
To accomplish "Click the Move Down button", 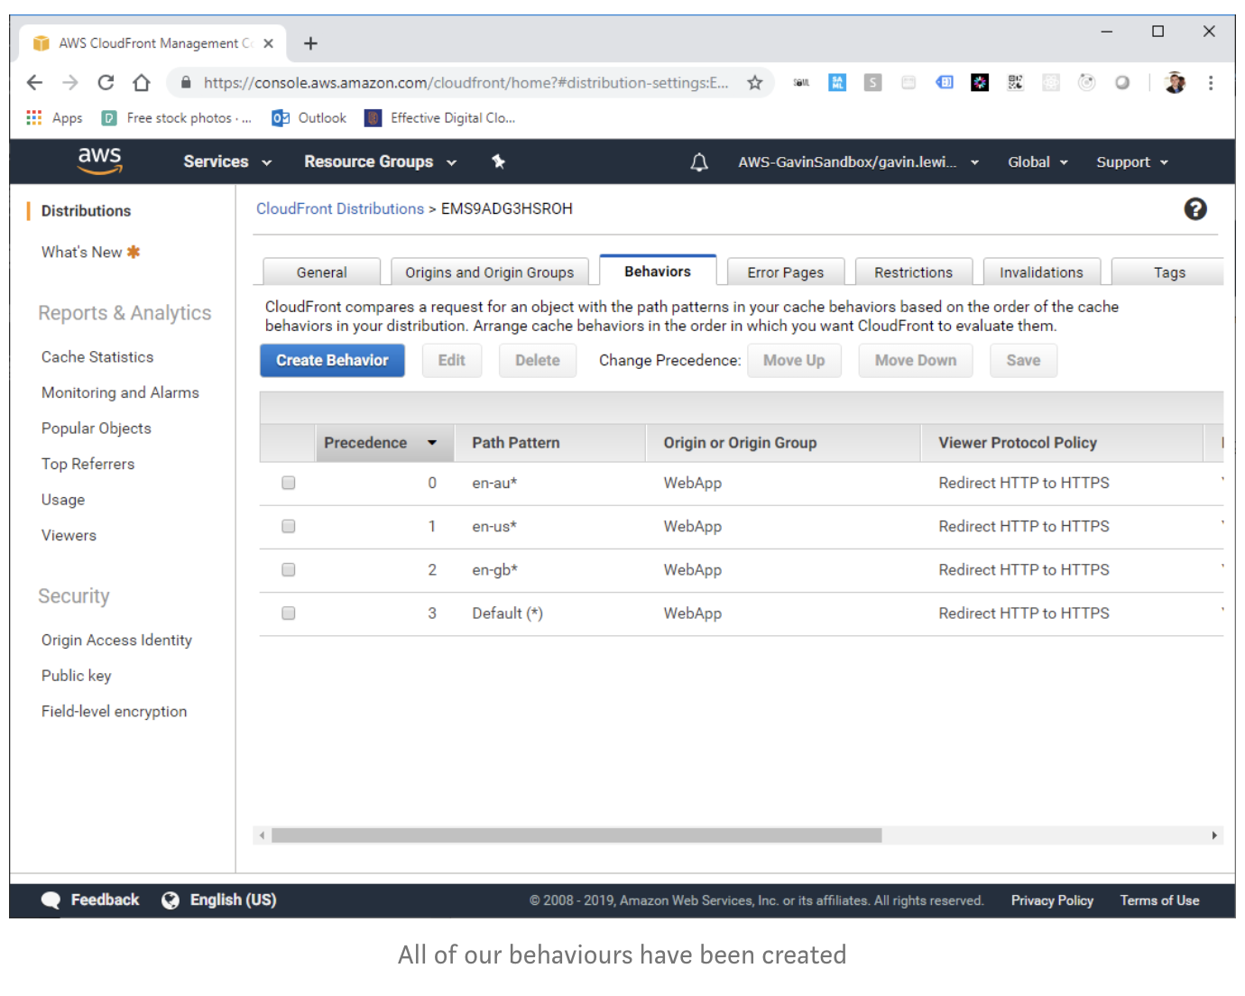I will tap(916, 360).
